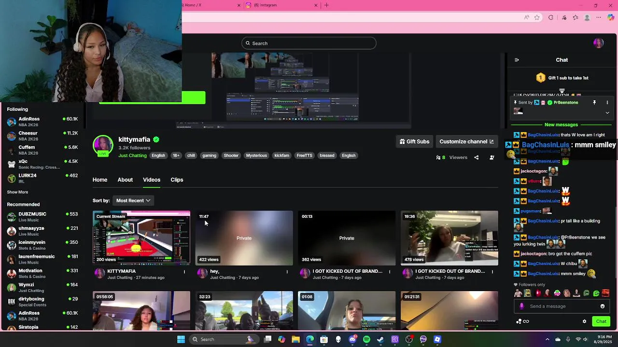The height and width of the screenshot is (347, 618).
Task: Click the Send a message input field
Action: click(562, 306)
